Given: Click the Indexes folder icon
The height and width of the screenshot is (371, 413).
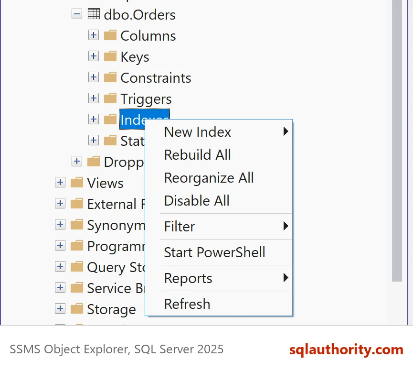Looking at the screenshot, I should pyautogui.click(x=110, y=119).
